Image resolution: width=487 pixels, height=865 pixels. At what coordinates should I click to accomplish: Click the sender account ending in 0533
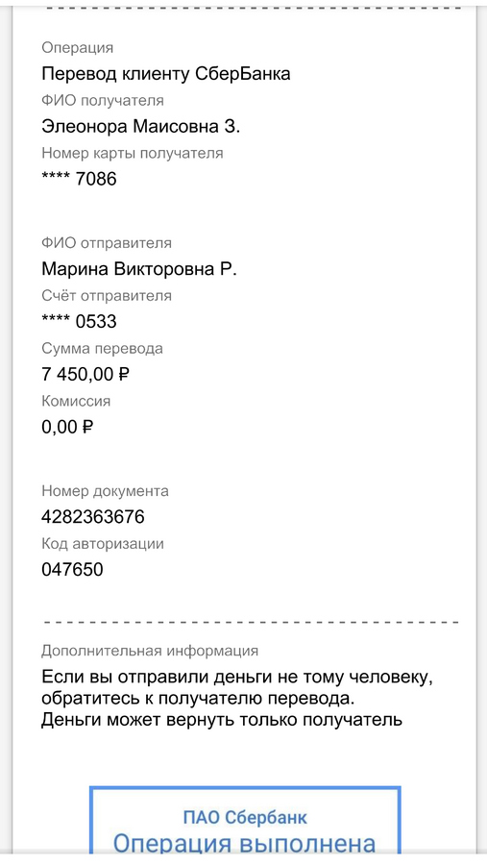pos(79,321)
